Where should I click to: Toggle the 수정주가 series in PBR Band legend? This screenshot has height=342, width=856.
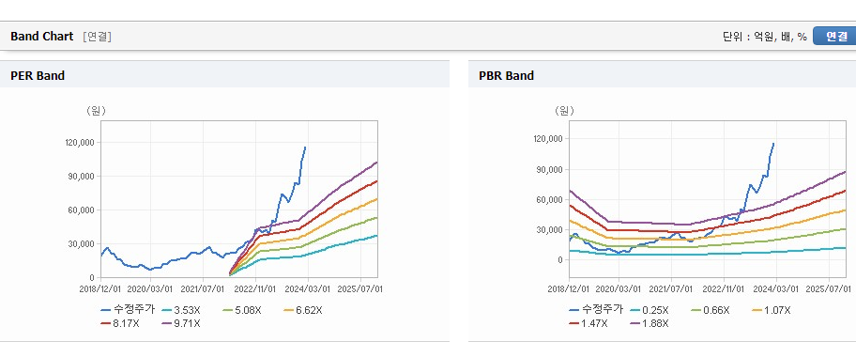(596, 309)
